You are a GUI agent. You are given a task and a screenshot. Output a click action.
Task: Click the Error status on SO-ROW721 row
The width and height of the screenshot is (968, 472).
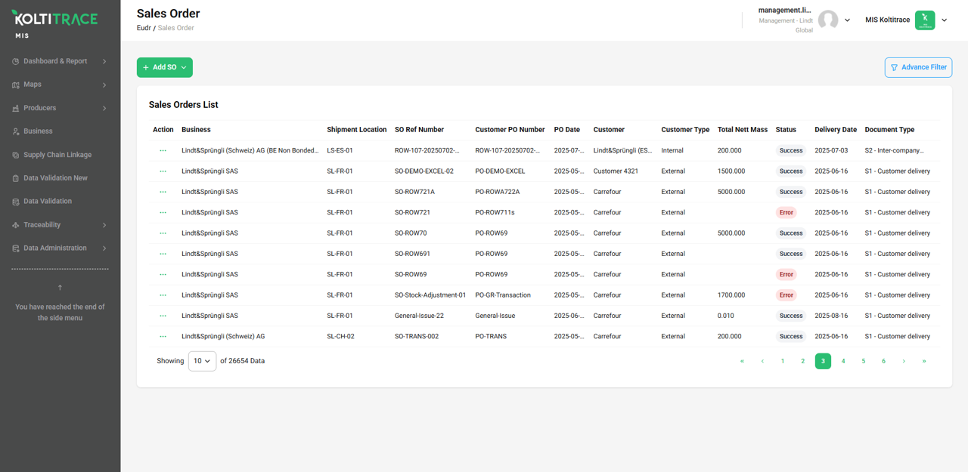(786, 212)
